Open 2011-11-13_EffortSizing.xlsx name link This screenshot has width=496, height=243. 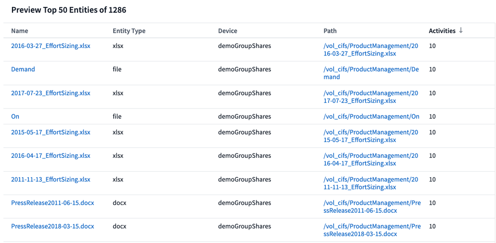point(51,179)
